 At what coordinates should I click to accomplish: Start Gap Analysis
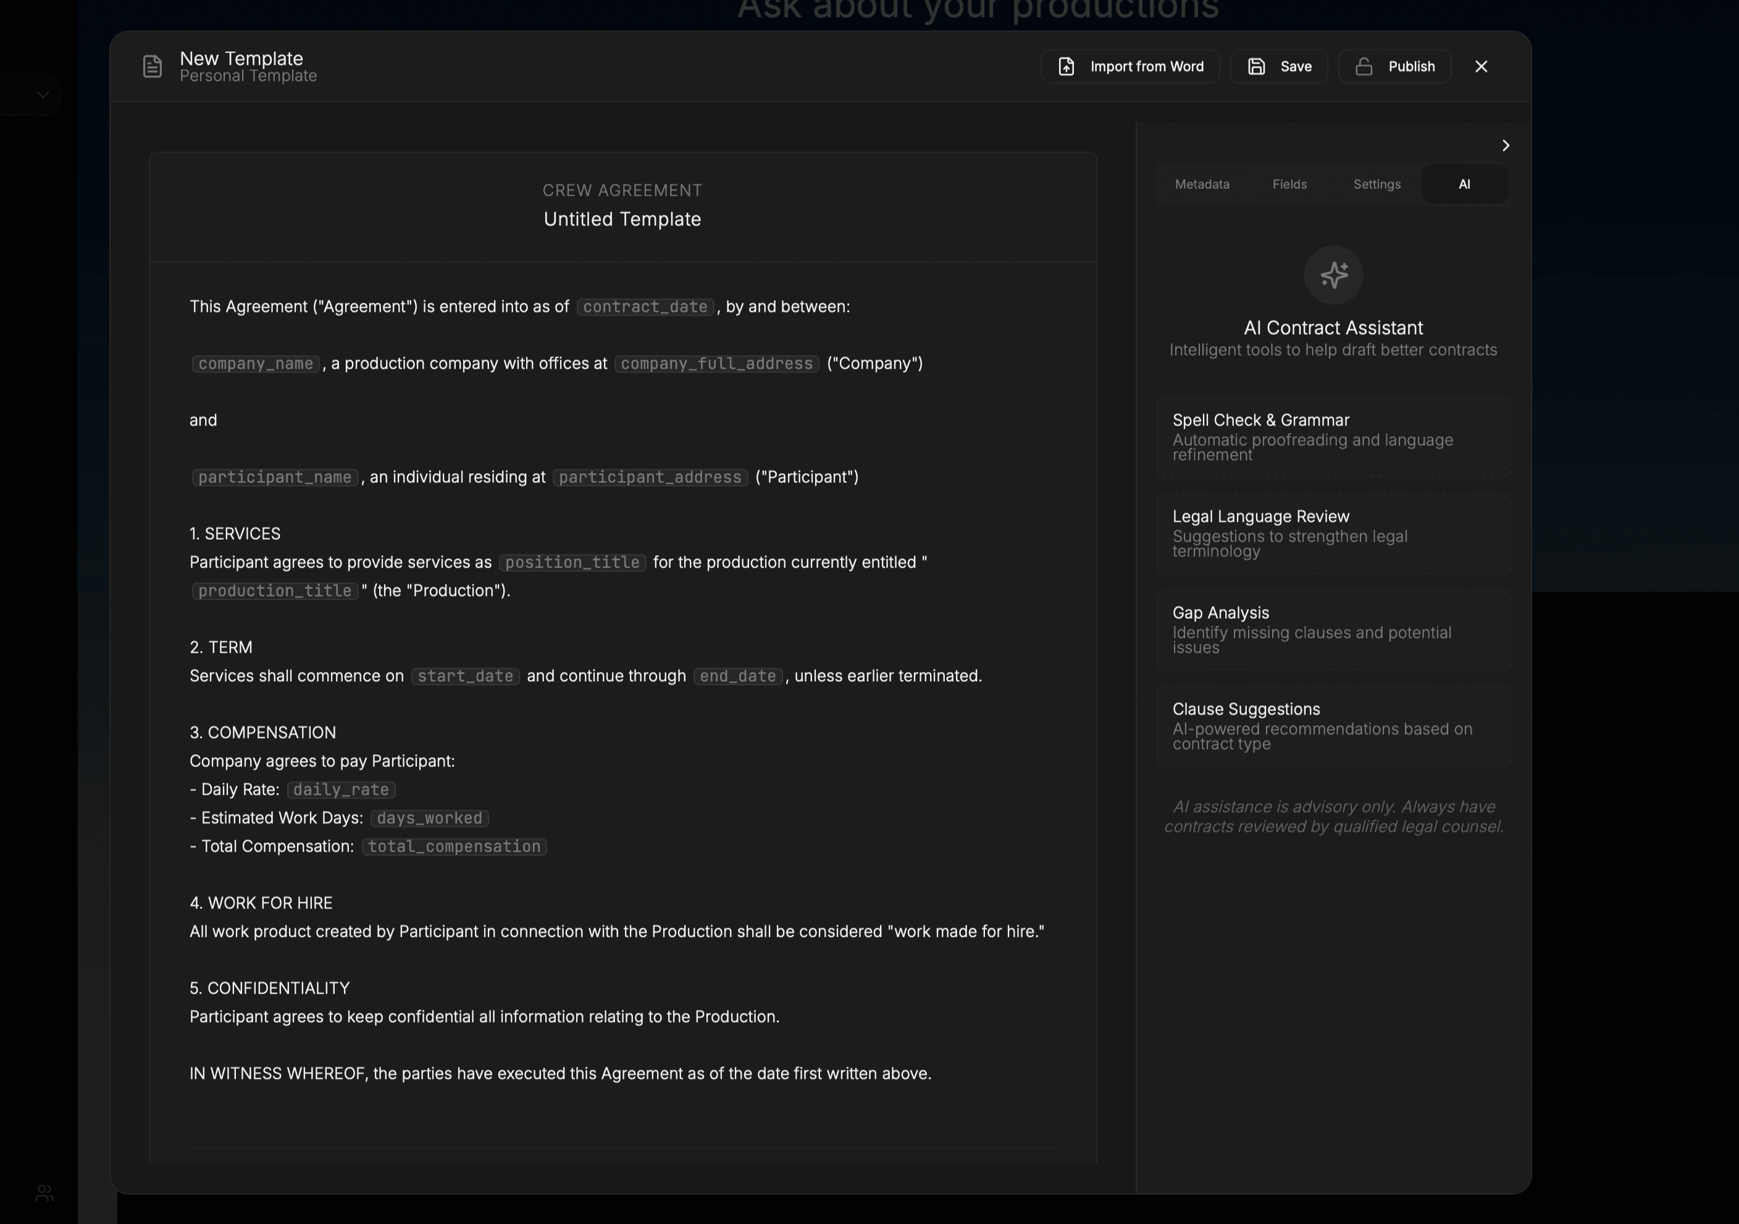(x=1333, y=629)
